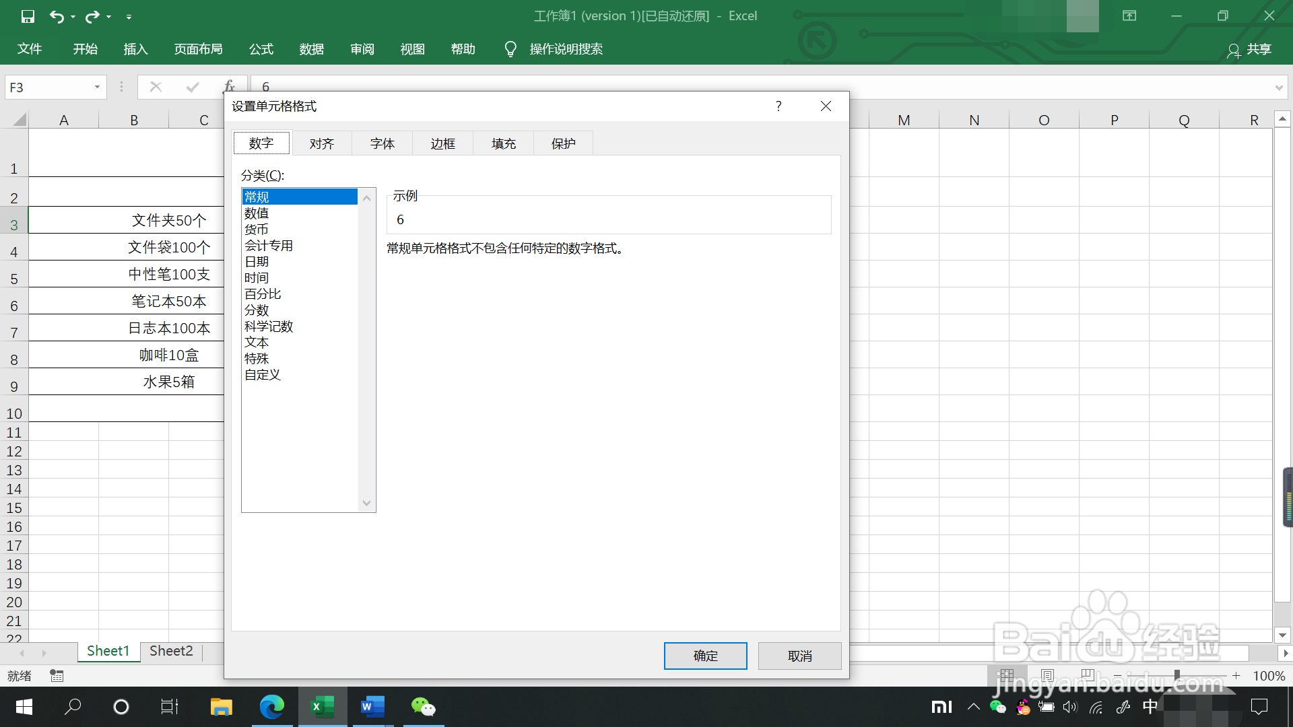
Task: Select 自定义 category option
Action: coord(263,375)
